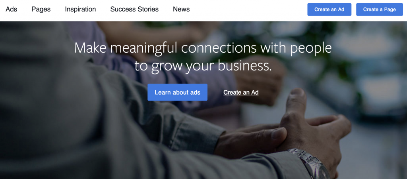Image resolution: width=407 pixels, height=179 pixels.
Task: Click the News navigation item
Action: pos(181,9)
